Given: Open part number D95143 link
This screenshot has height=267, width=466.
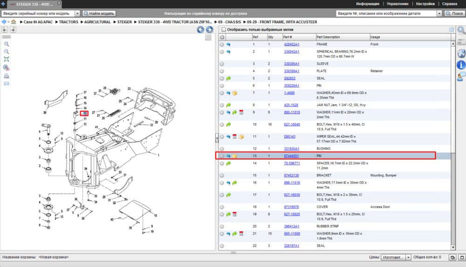Looking at the screenshot, I should click(x=290, y=137).
